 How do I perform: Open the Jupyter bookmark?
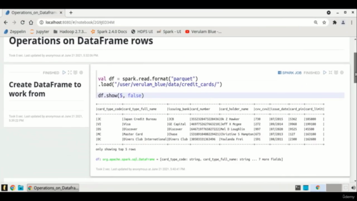tap(40, 31)
